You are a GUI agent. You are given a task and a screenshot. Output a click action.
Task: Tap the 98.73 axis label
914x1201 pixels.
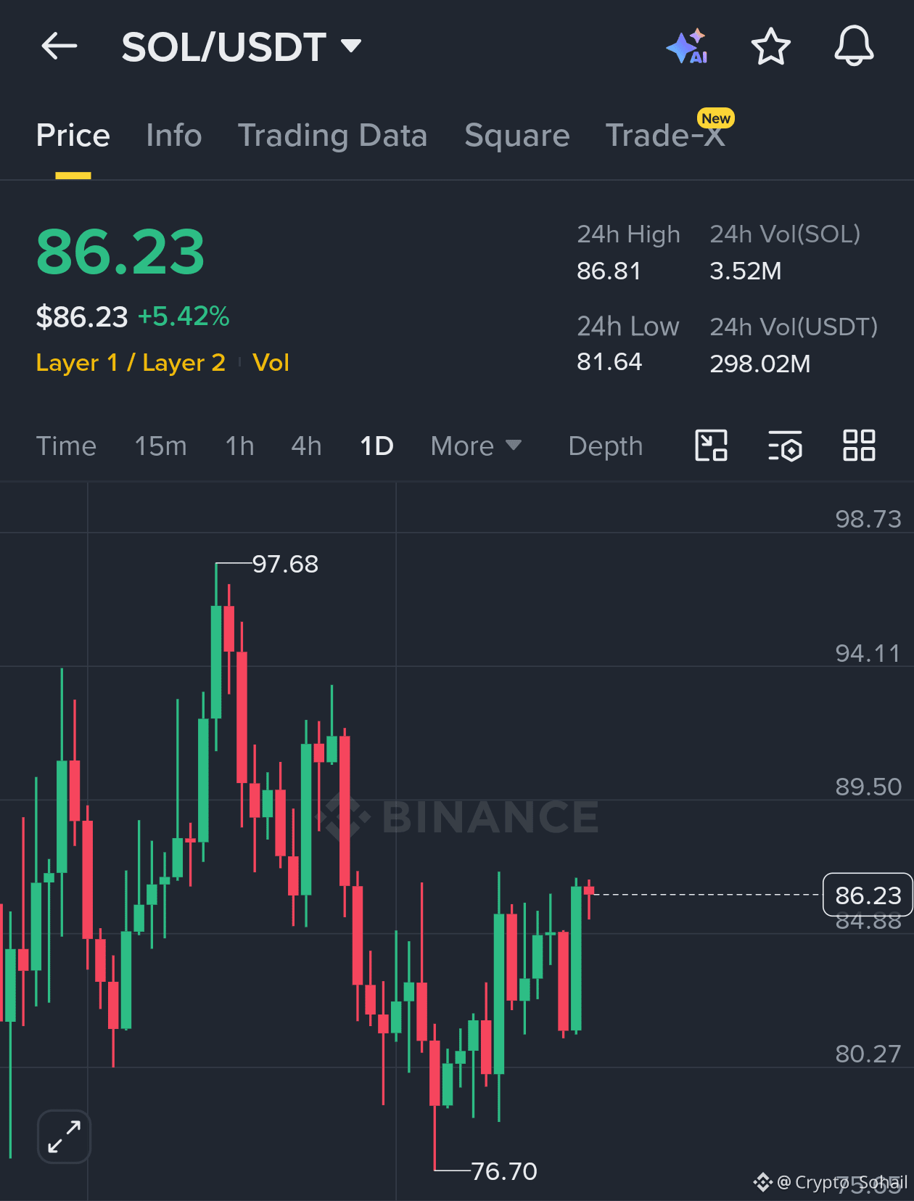click(868, 519)
